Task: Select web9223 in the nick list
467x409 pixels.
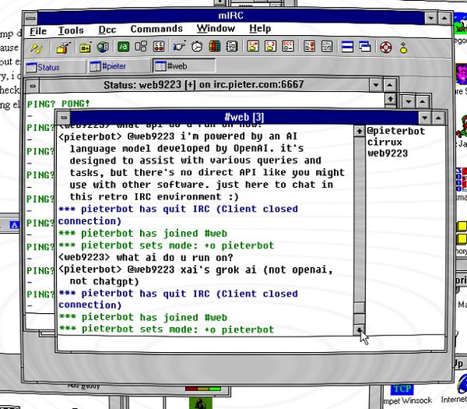Action: click(388, 153)
